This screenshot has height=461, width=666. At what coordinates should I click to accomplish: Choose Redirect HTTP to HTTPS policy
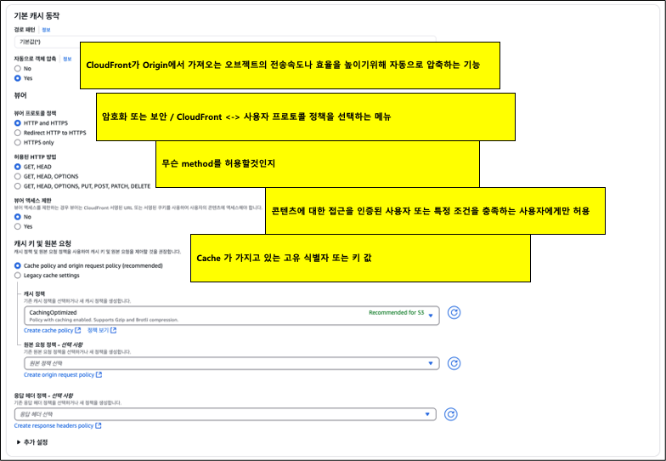17,133
